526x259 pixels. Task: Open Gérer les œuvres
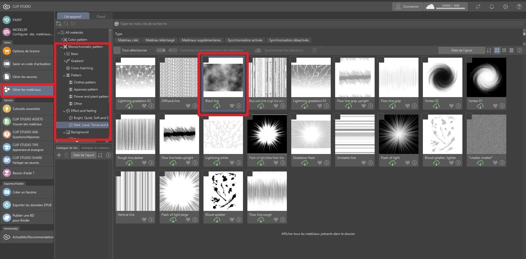coord(27,77)
